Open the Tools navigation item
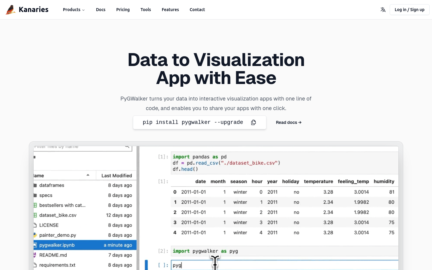Viewport: 432px width, 270px height. pyautogui.click(x=145, y=10)
